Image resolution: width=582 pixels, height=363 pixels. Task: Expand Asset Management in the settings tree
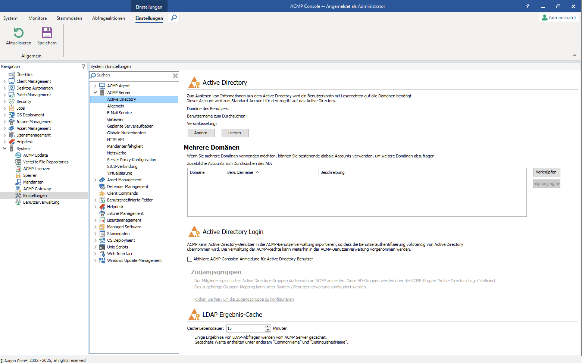click(x=96, y=179)
